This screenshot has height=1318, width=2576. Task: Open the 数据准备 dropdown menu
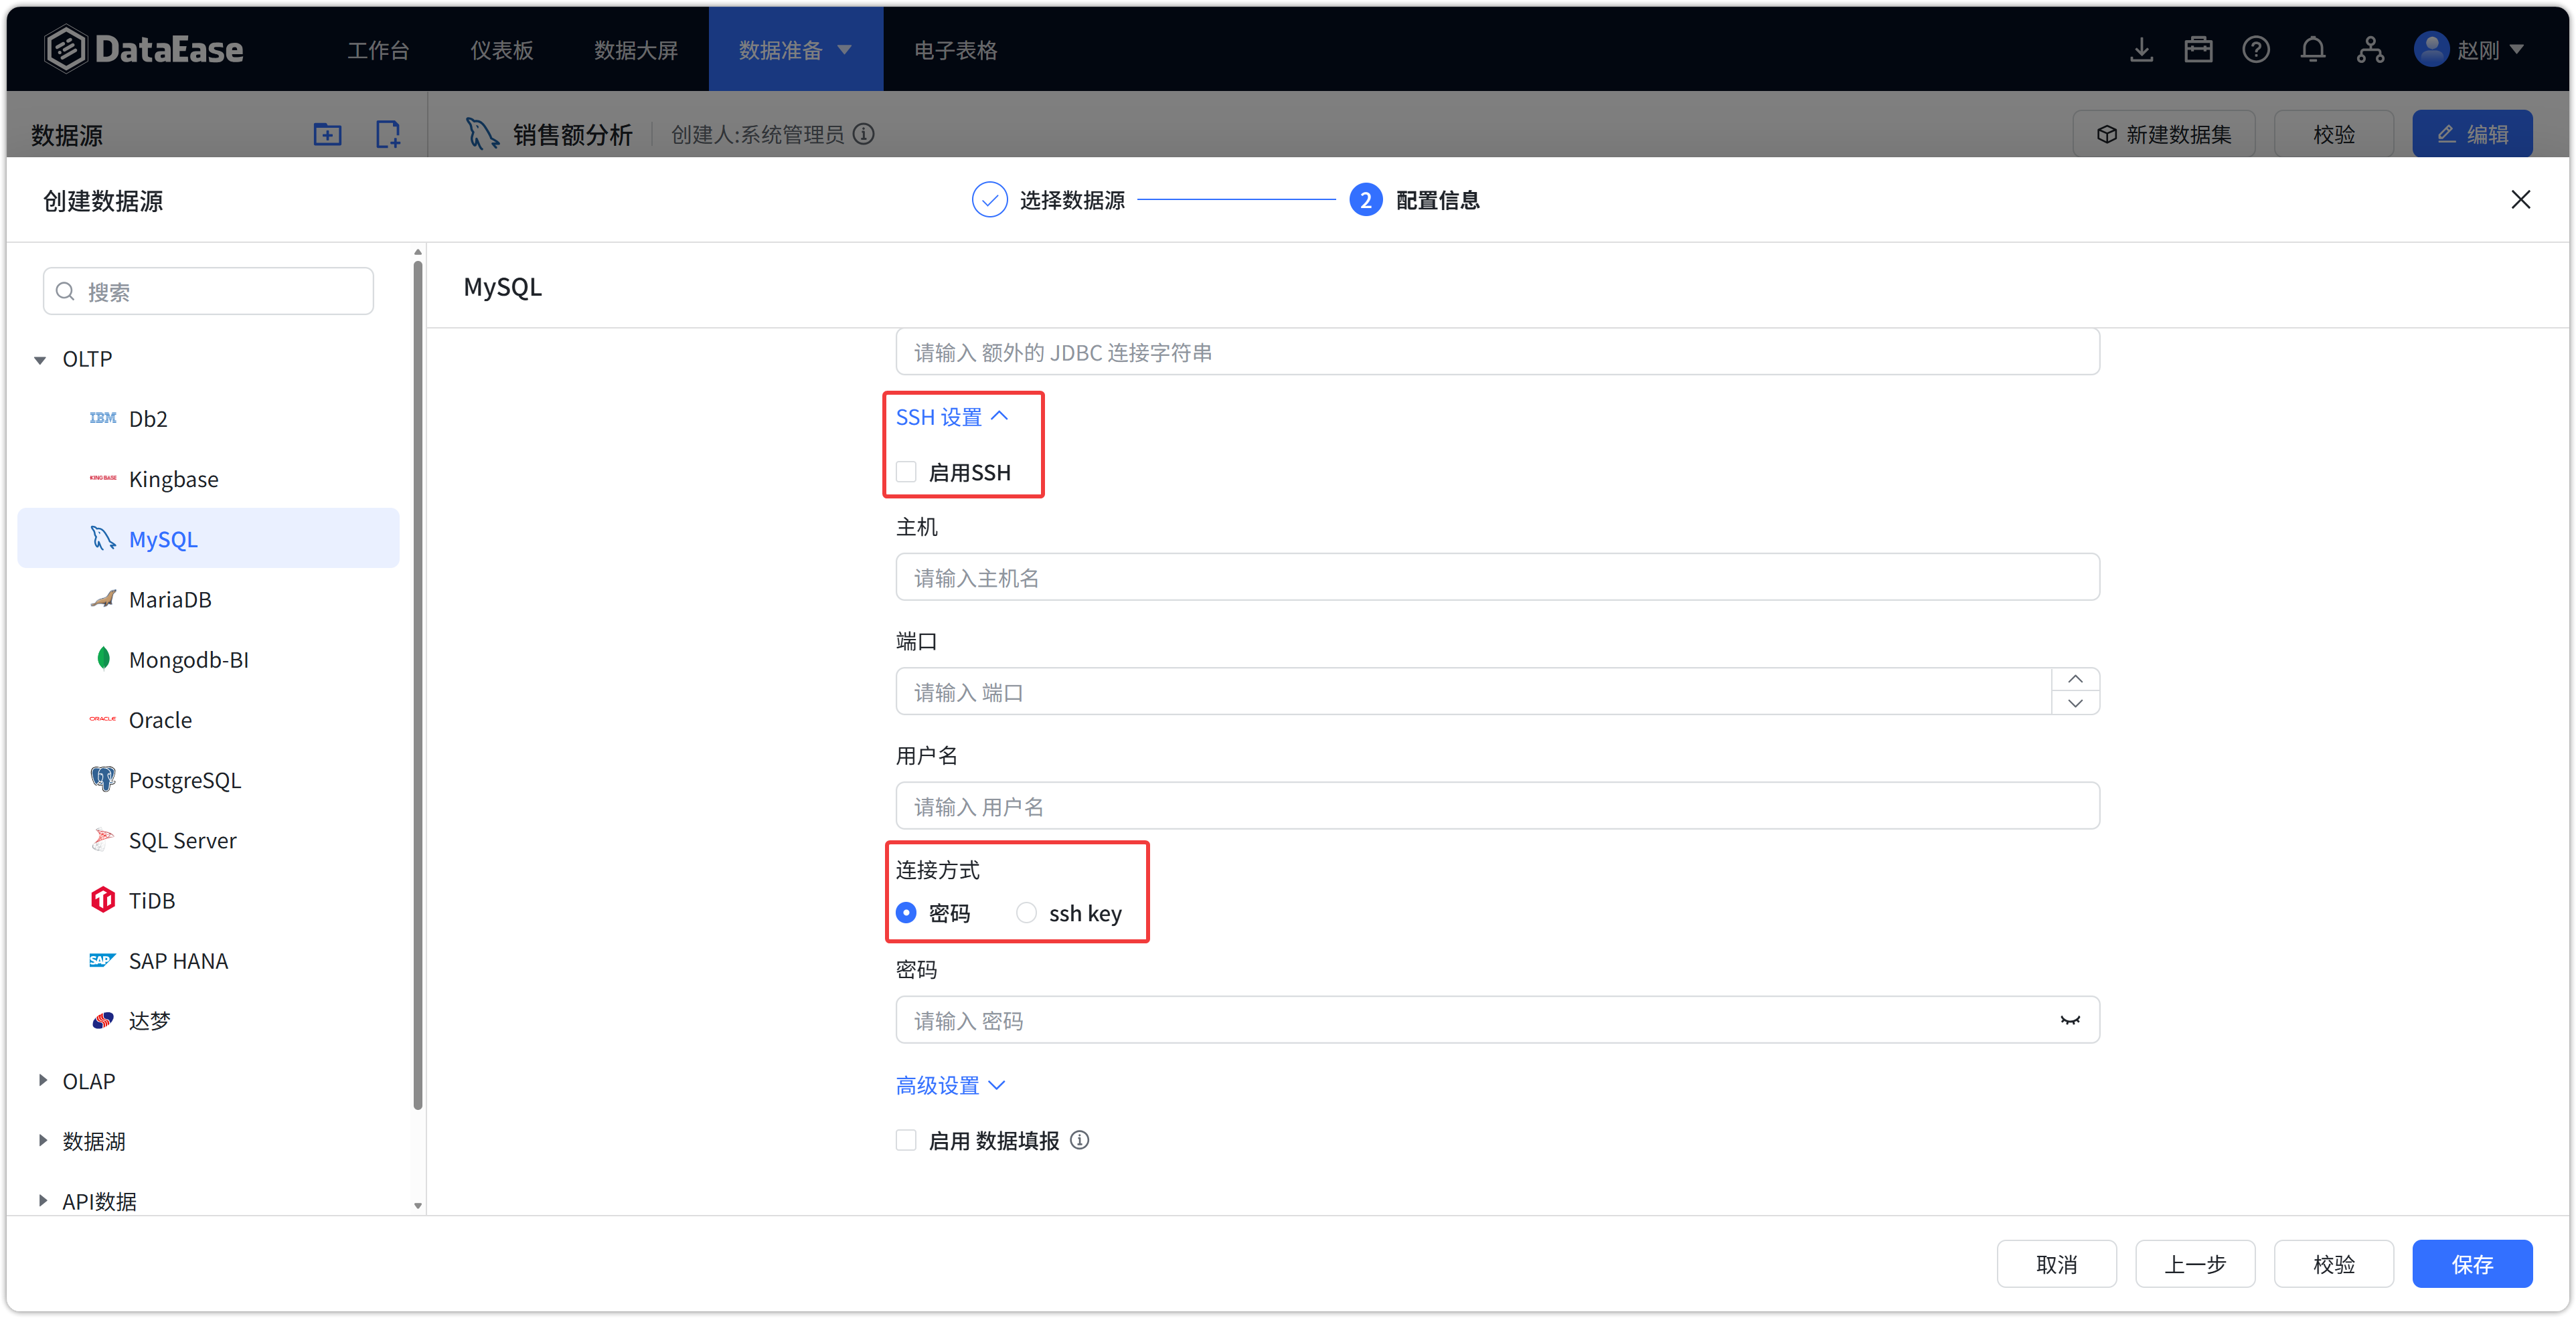tap(795, 49)
